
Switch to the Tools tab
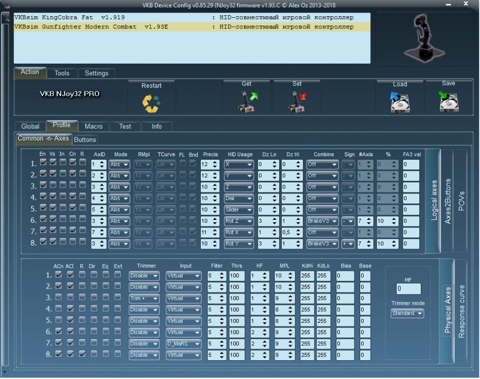point(62,73)
